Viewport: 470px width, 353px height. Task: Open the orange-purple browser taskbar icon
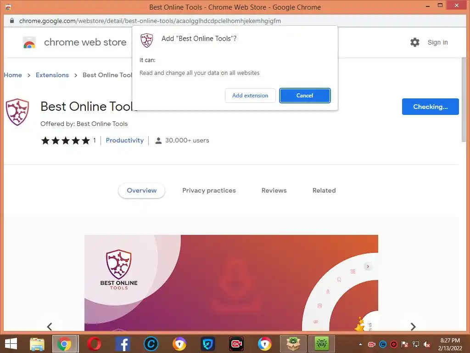(179, 344)
